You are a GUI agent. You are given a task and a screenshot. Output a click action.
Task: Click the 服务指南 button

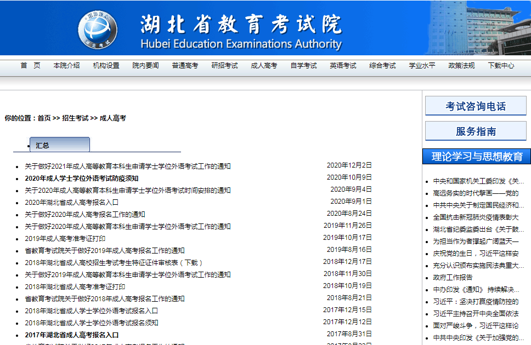click(x=475, y=130)
